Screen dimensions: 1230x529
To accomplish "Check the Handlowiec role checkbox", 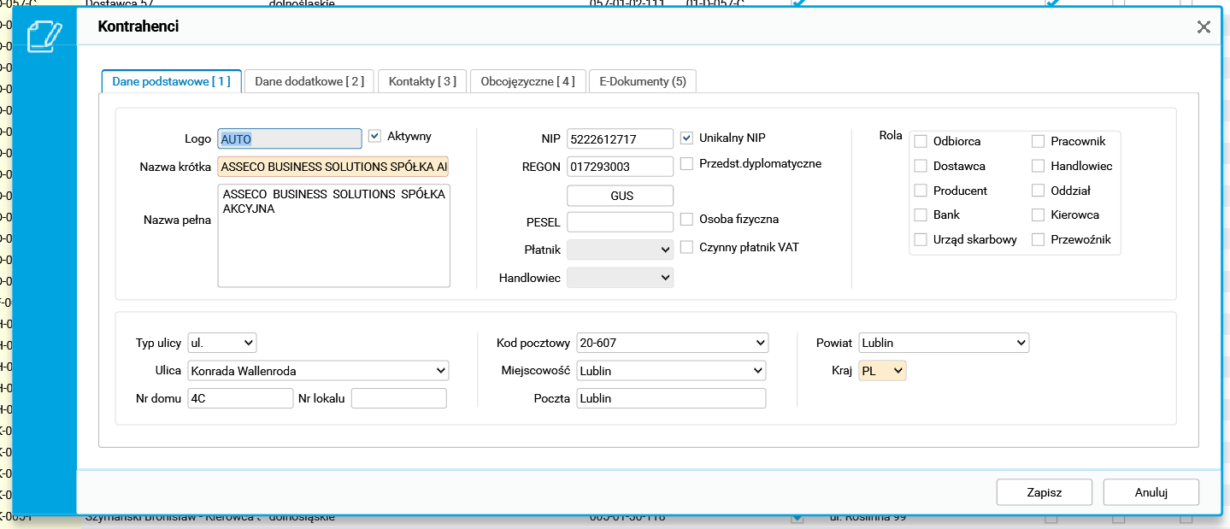I will (1038, 166).
